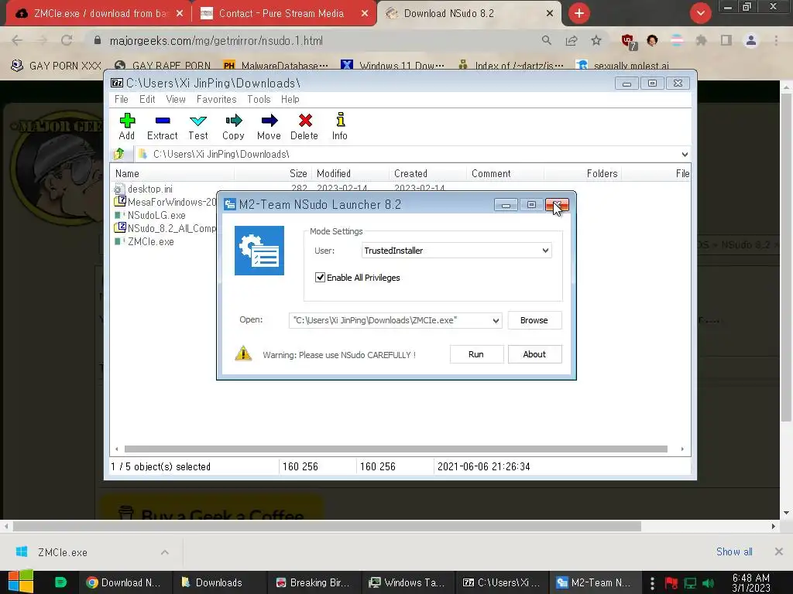Open the MalwareDatabase bookmark
Viewport: 793px width, 594px height.
click(x=277, y=66)
